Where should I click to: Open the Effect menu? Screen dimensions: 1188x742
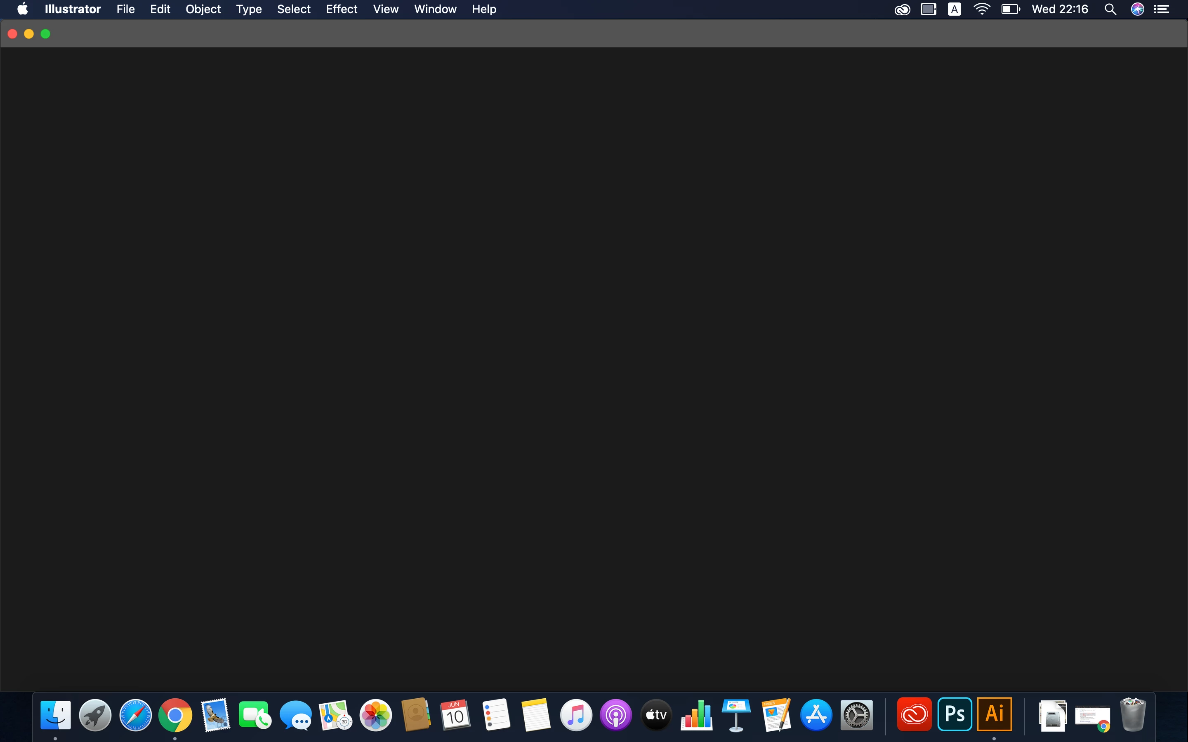(341, 9)
